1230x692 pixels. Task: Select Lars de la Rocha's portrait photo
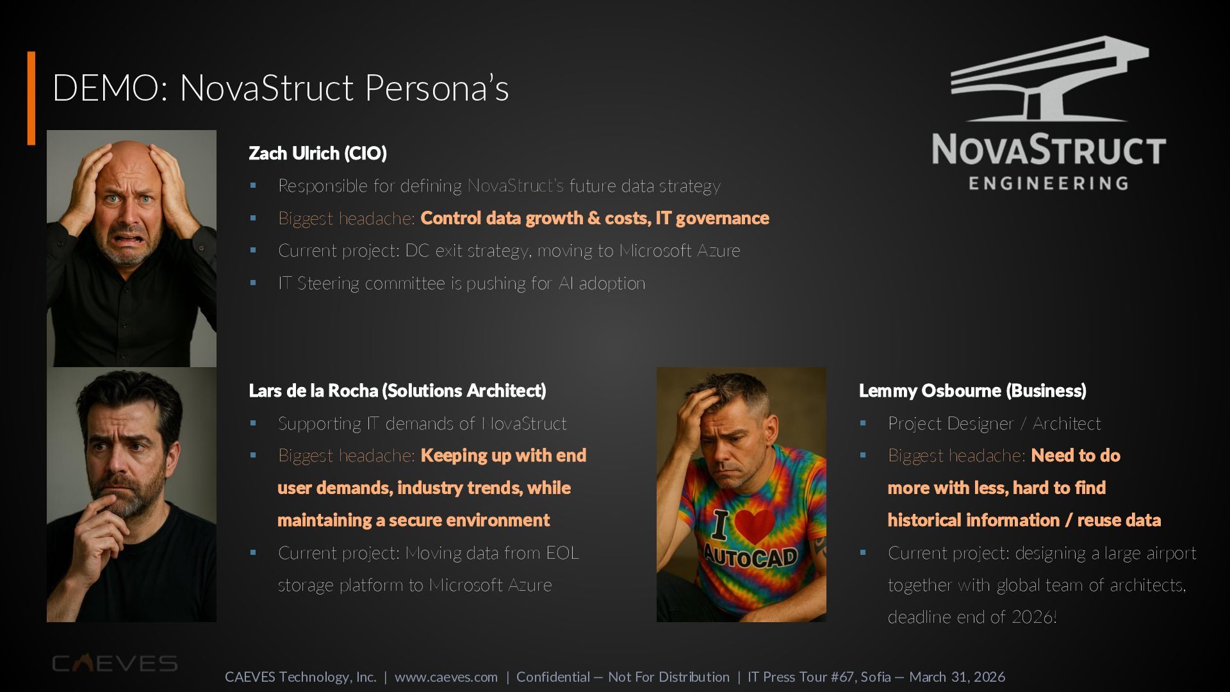point(131,494)
